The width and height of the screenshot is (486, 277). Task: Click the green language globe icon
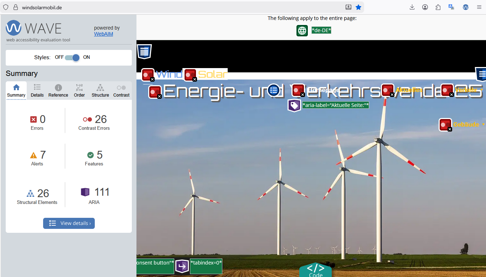[302, 31]
